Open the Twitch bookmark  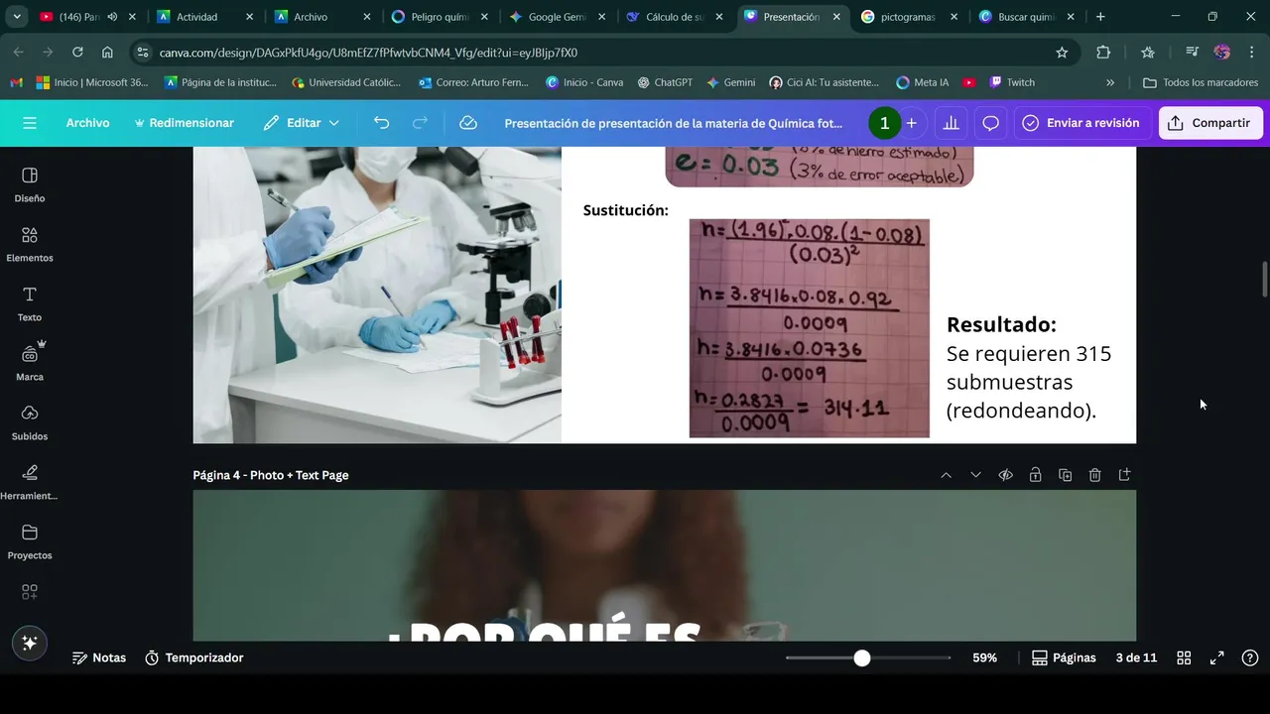click(1012, 82)
